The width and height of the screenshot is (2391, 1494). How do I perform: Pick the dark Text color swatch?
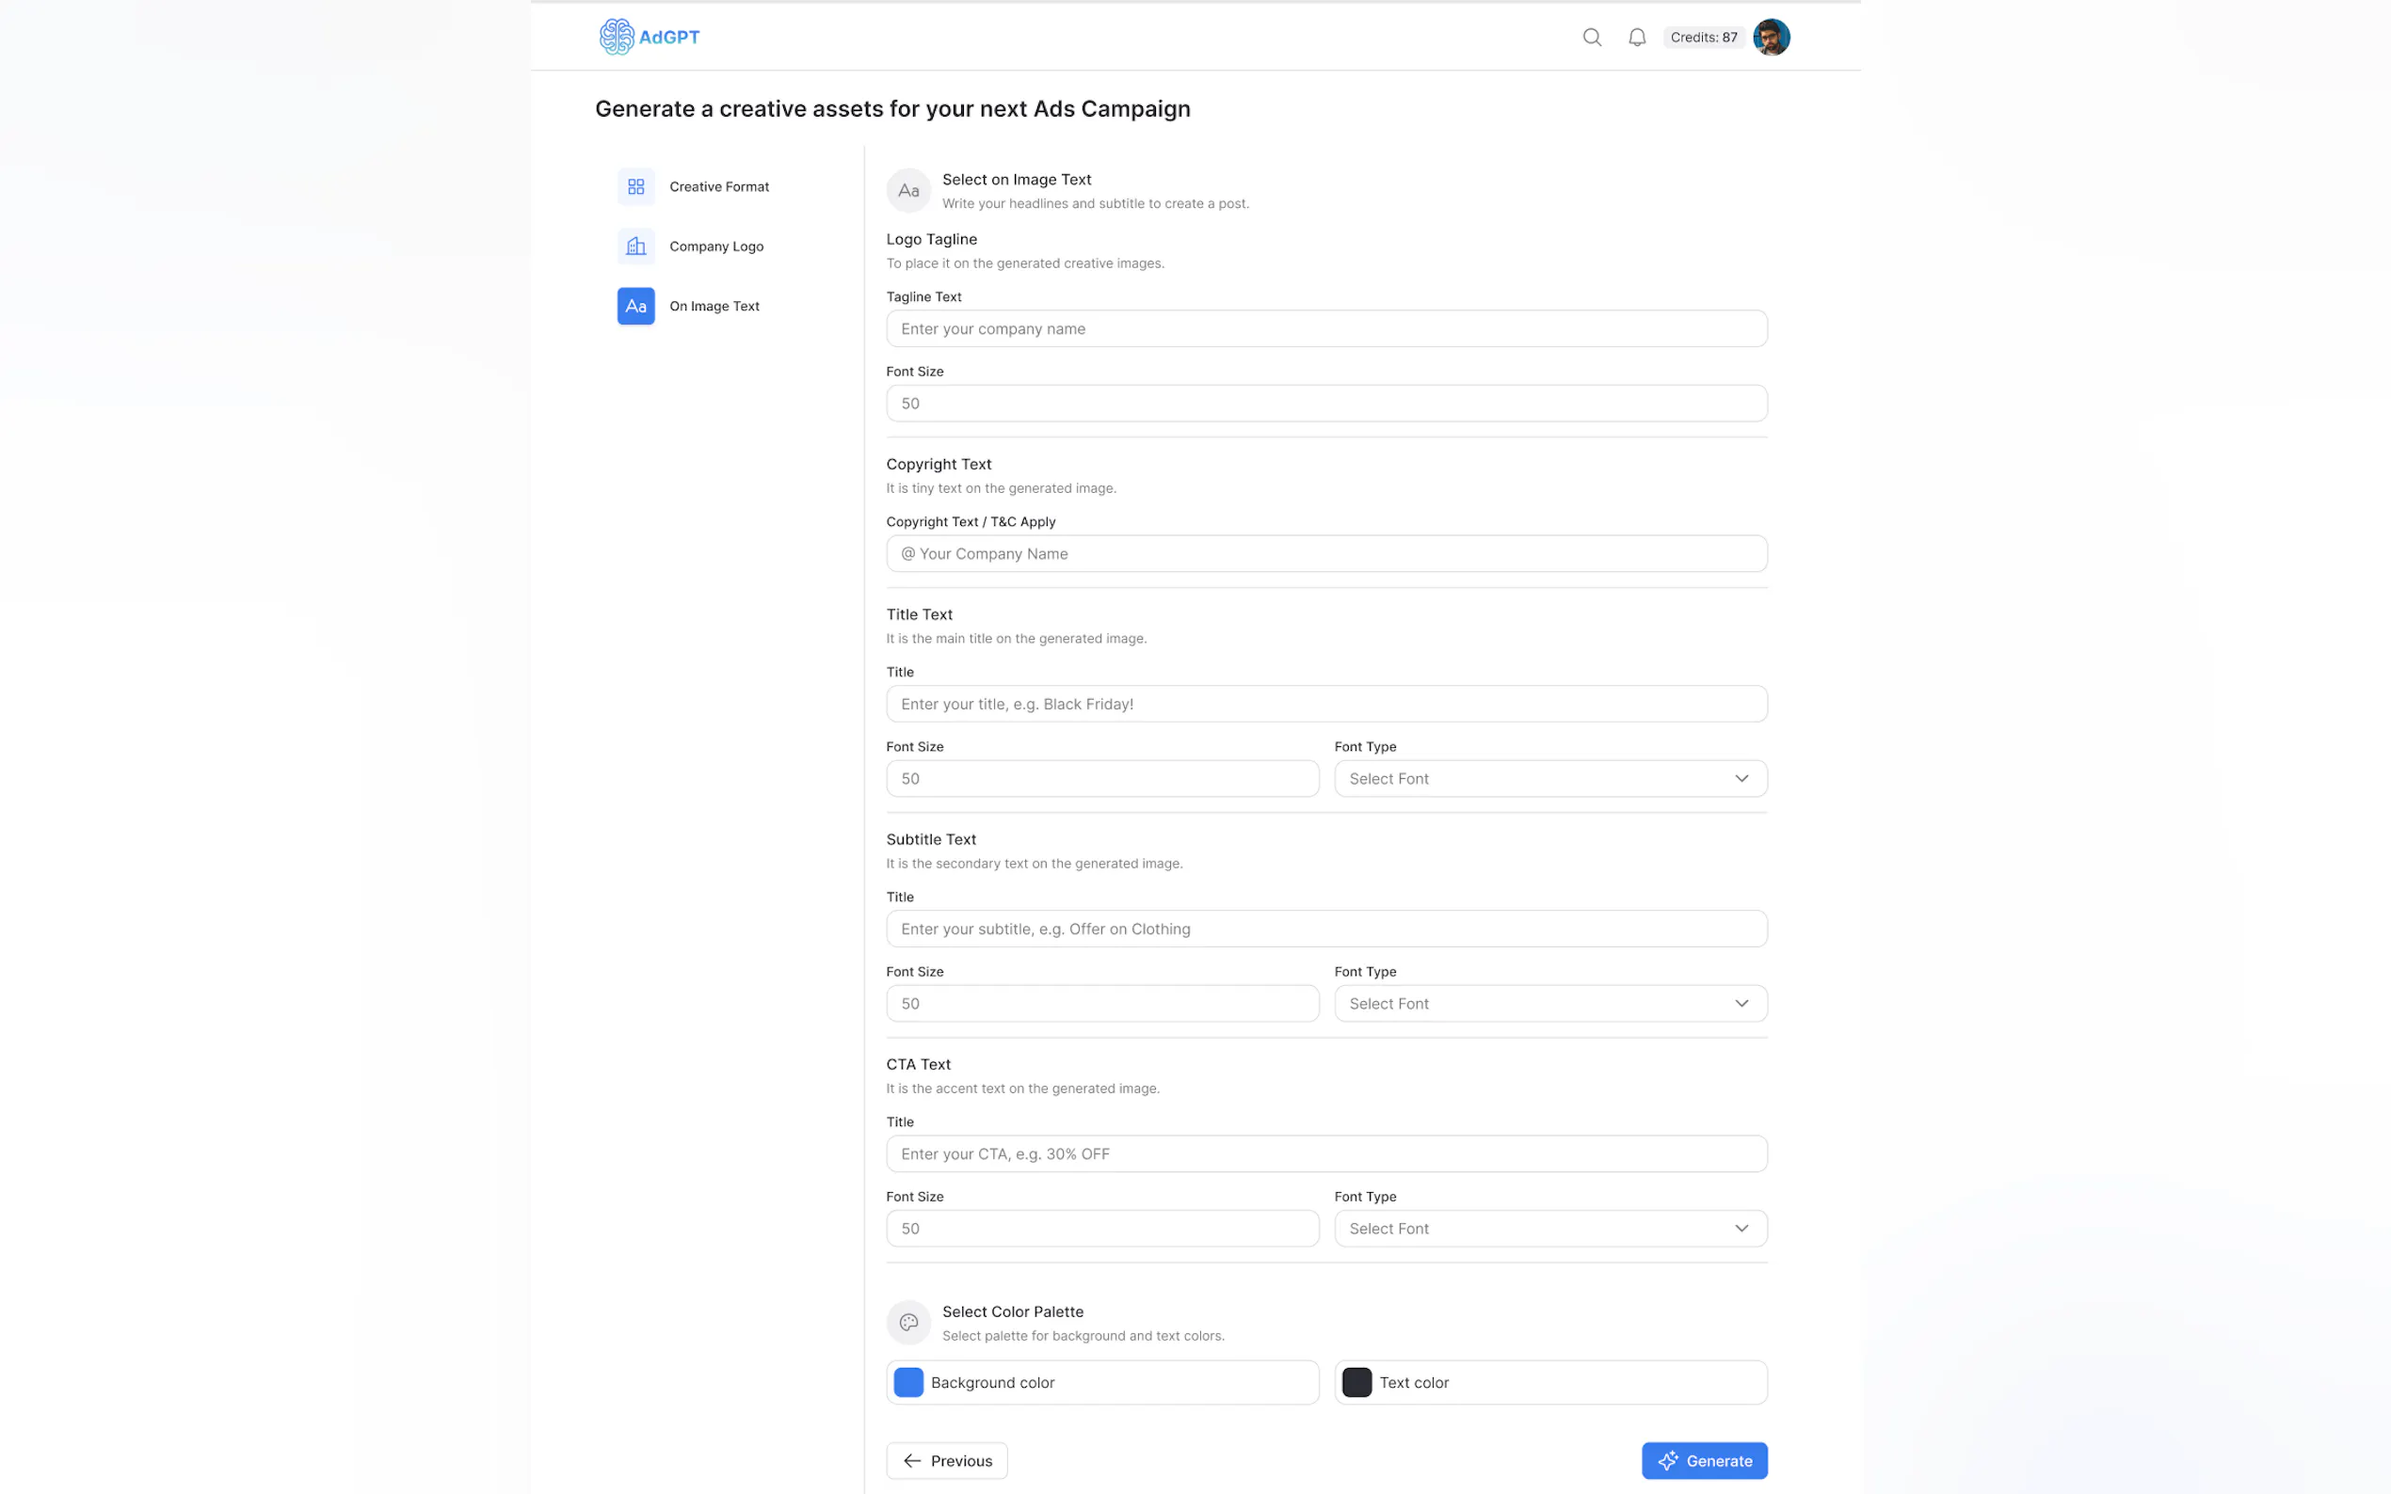[x=1356, y=1382]
